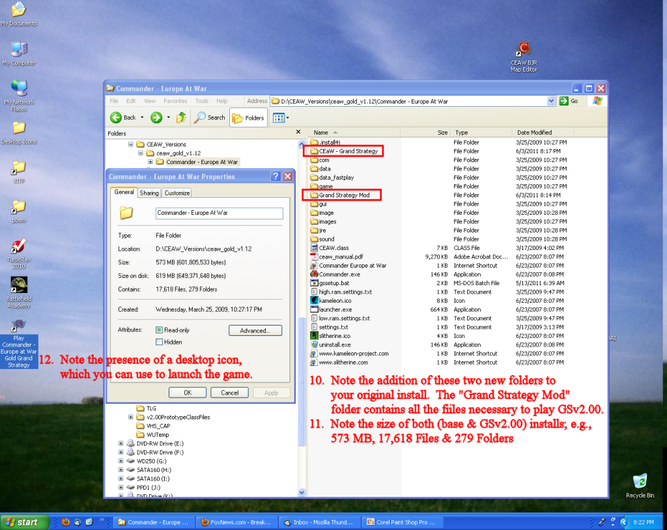Screen dimensions: 667x530
Task: Select the launcher.exe file
Action: point(335,310)
